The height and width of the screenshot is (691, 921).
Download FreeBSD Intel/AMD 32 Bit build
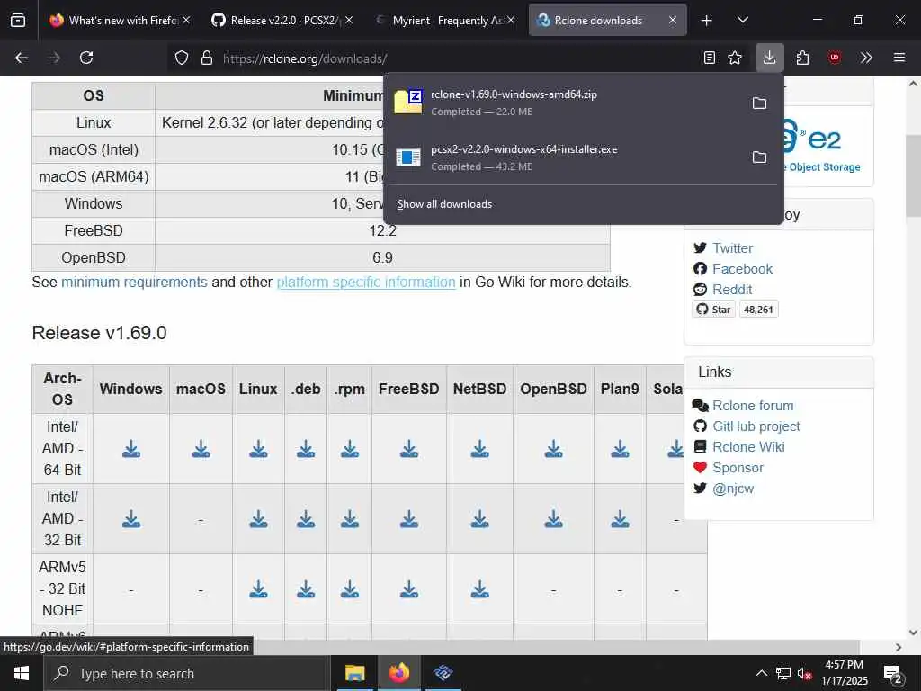point(409,519)
